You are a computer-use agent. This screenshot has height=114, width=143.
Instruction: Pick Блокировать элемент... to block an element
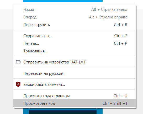[74, 85]
